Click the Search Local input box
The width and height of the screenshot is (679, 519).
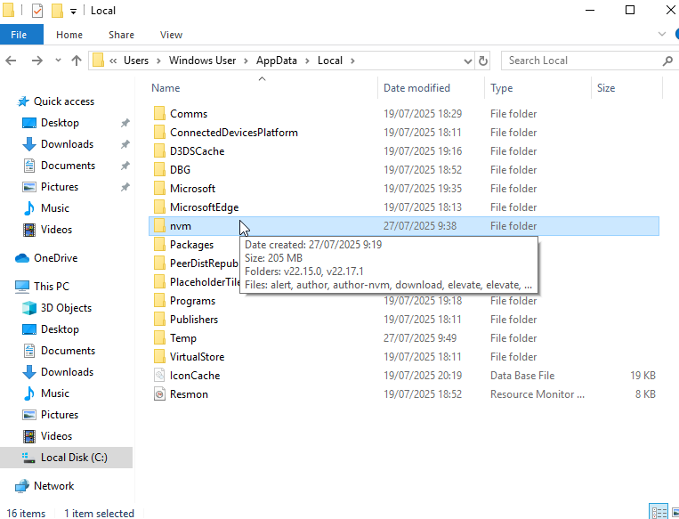click(x=580, y=61)
